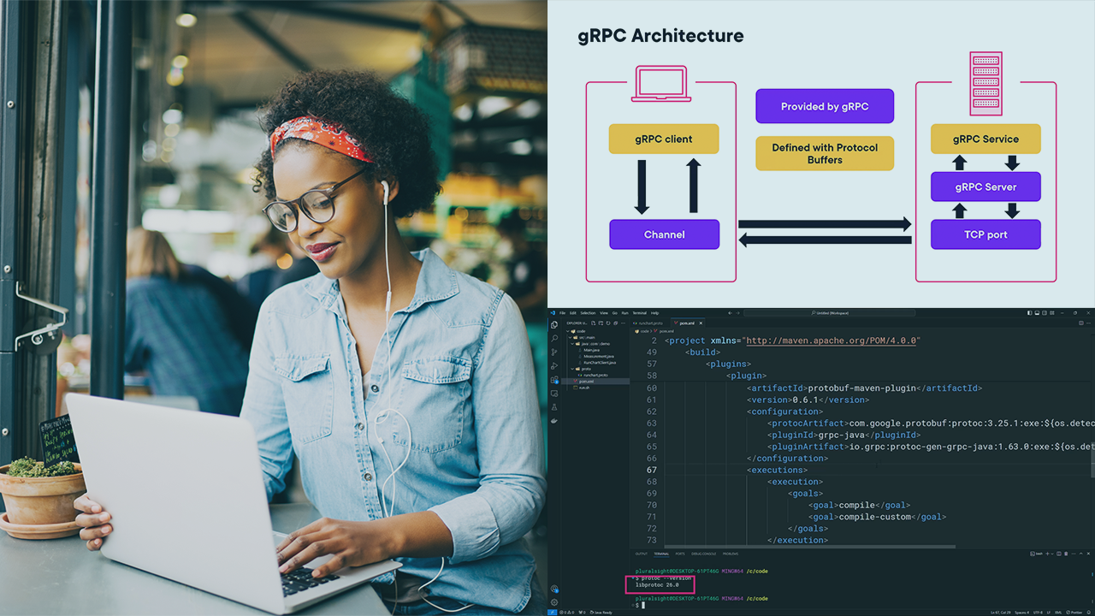Open the Docker view icon

pos(554,421)
